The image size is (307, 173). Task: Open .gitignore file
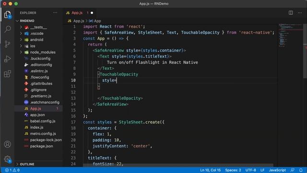pos(38,90)
